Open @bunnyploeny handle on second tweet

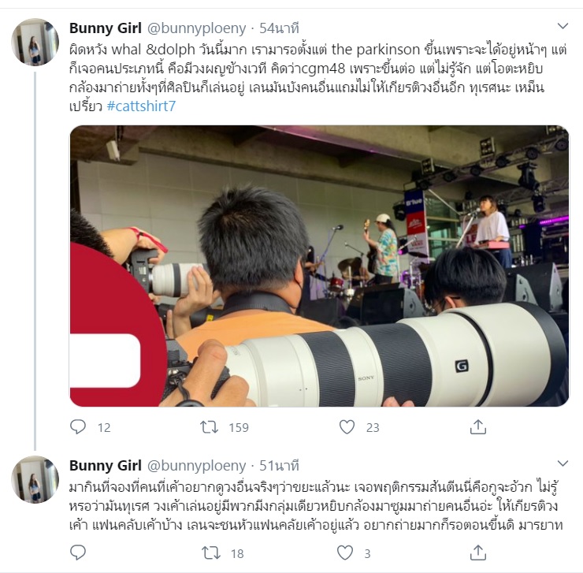tap(197, 466)
